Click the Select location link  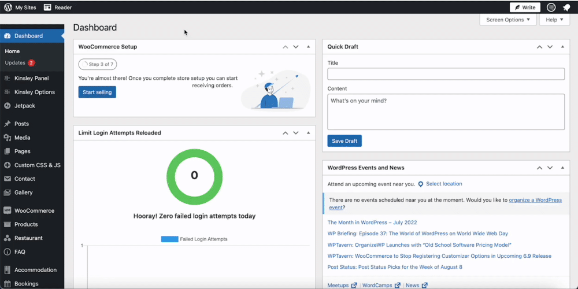tap(444, 184)
